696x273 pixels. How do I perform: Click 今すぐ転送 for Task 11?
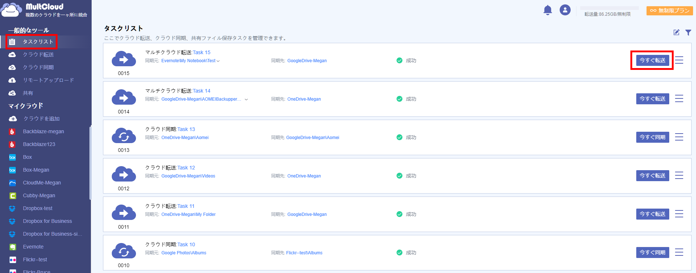click(652, 214)
